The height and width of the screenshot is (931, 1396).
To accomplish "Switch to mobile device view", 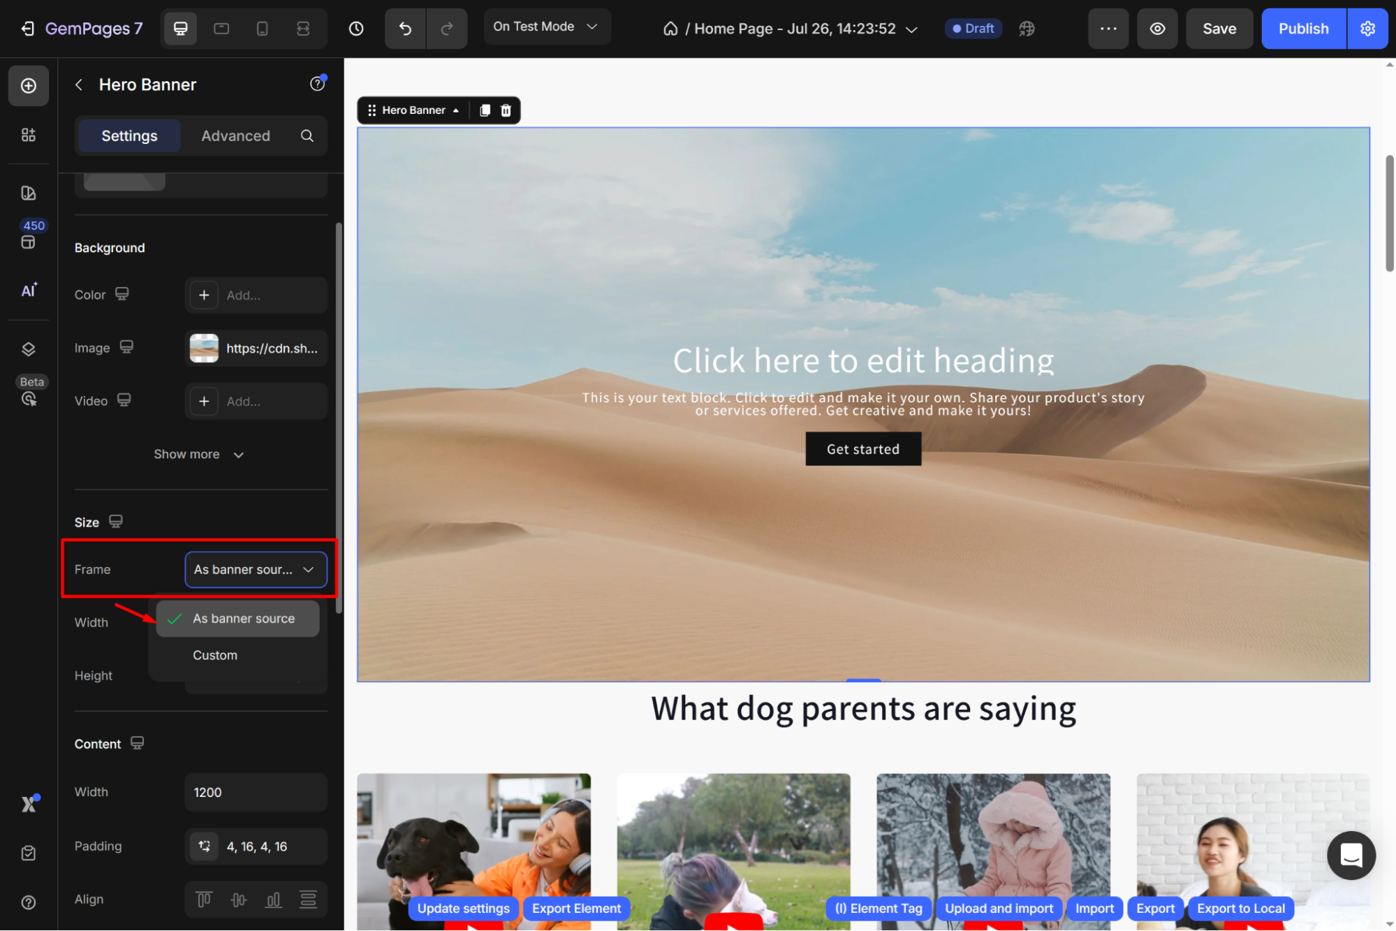I will (262, 29).
